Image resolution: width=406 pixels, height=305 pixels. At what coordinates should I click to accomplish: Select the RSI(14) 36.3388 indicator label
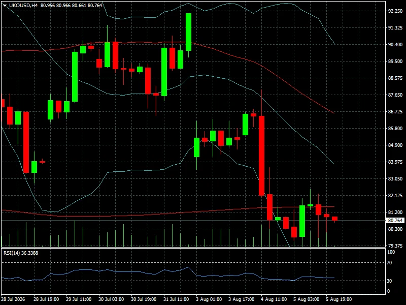pyautogui.click(x=21, y=253)
